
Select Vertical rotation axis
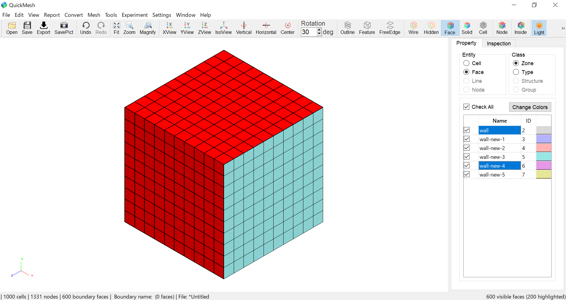click(244, 28)
